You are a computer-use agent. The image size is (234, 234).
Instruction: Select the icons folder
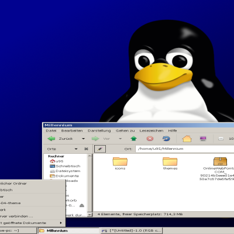point(120,164)
